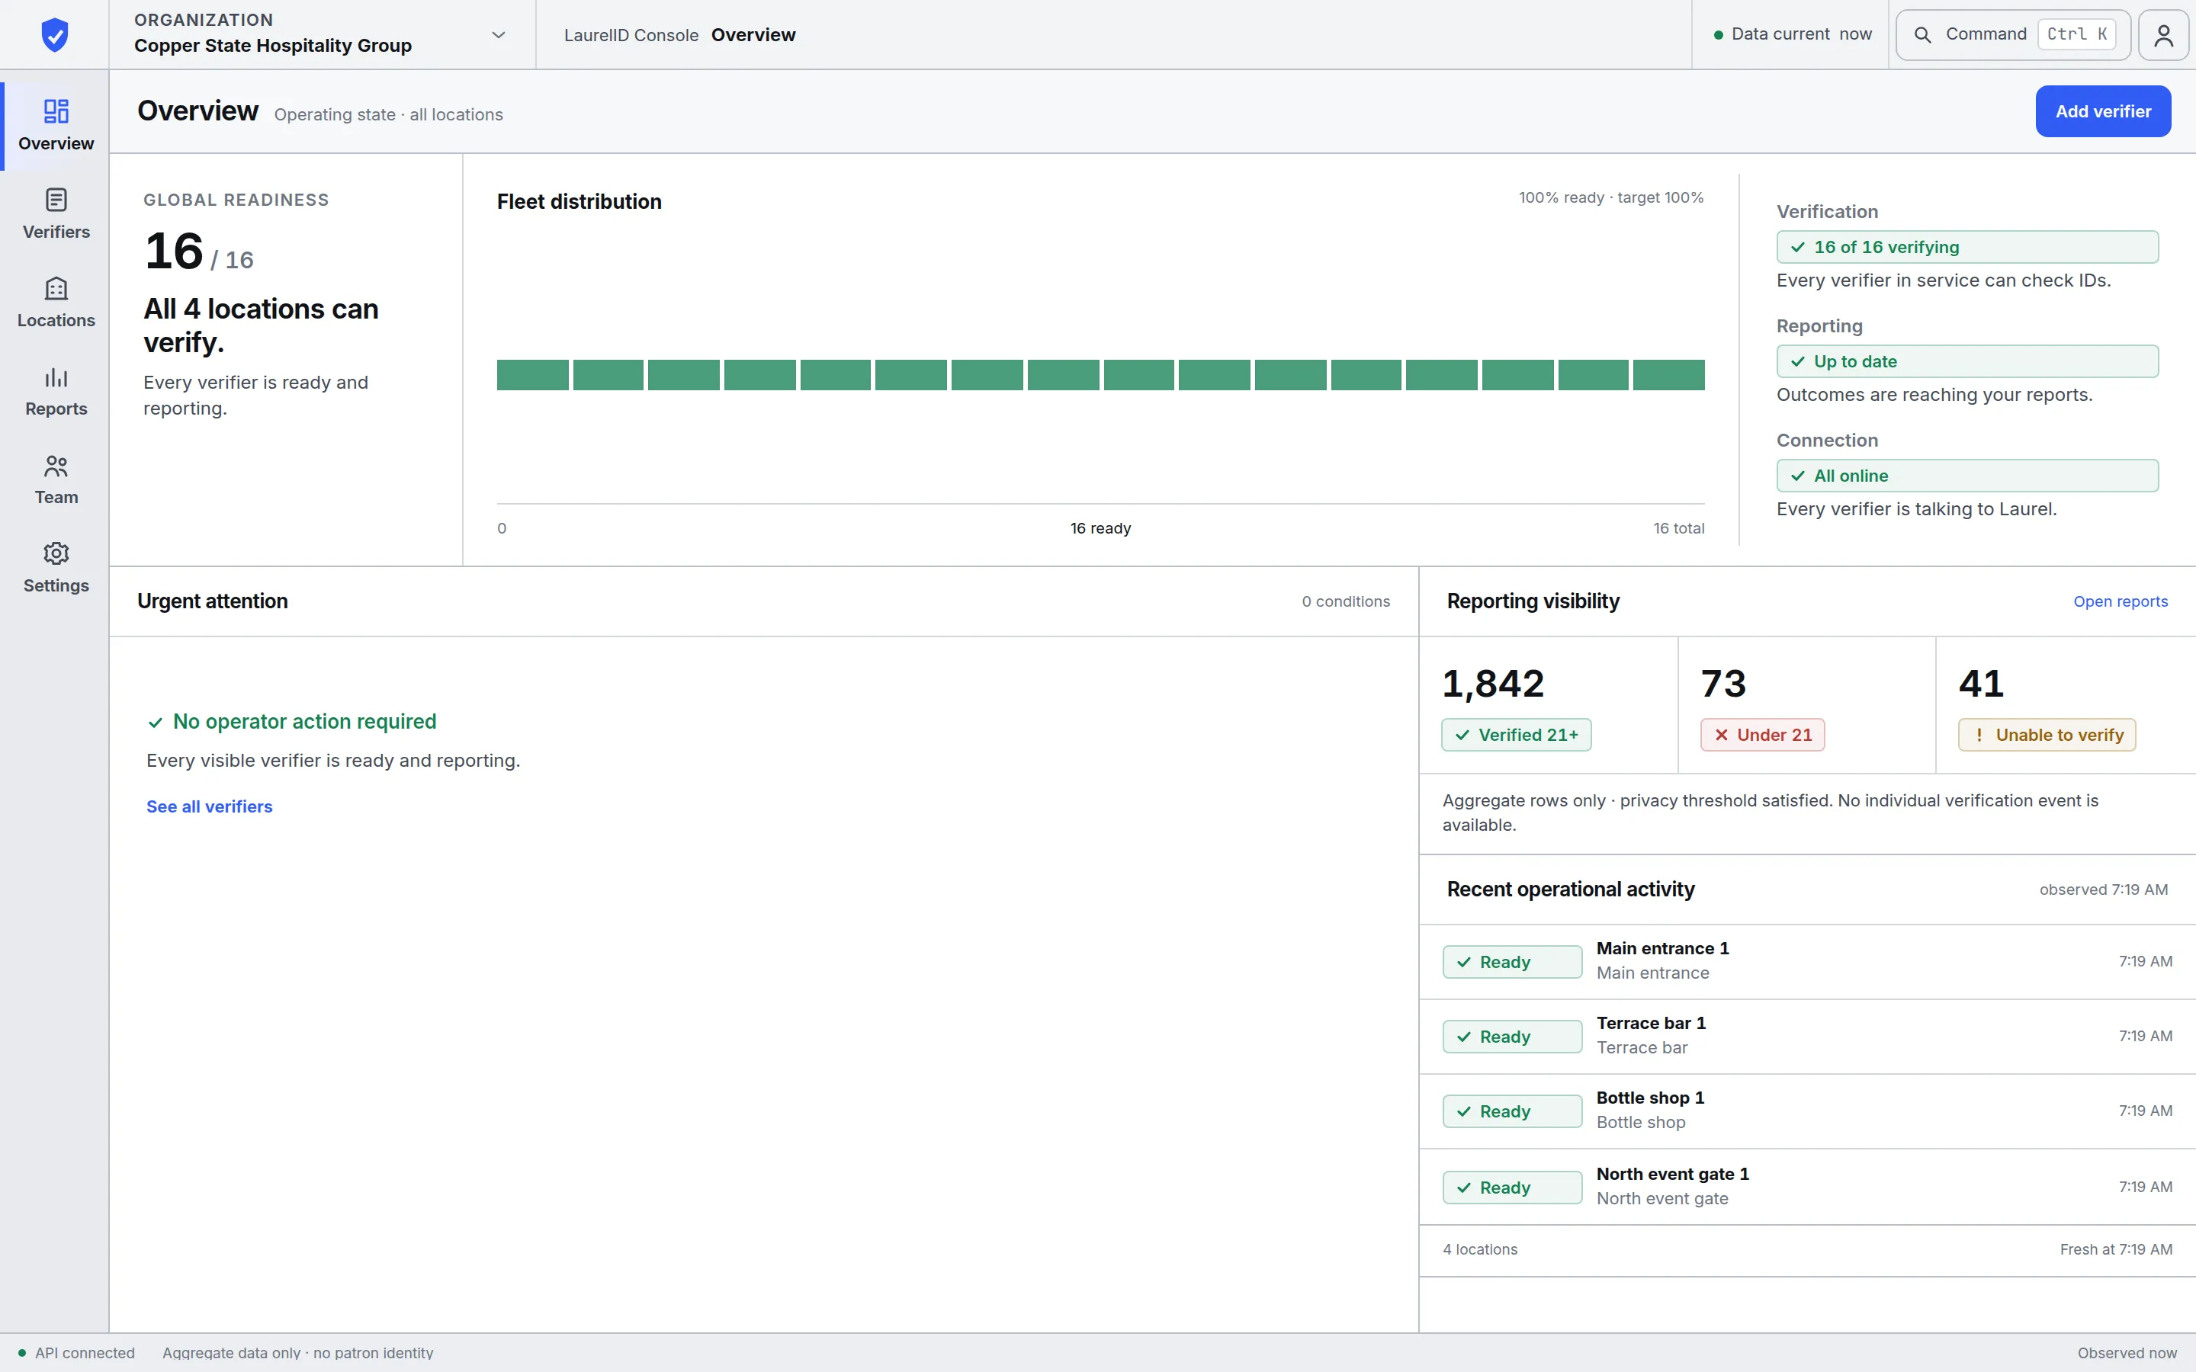Click the user profile icon

(2163, 34)
